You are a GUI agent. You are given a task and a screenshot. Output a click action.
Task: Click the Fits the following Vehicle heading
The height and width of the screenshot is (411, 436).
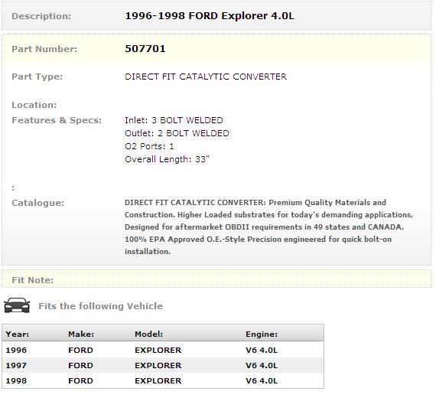pos(101,306)
